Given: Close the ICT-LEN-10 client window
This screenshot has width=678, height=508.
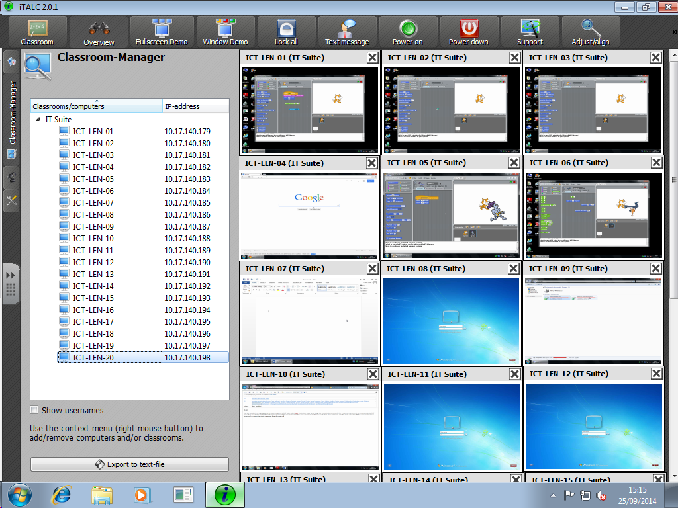Looking at the screenshot, I should tap(373, 374).
